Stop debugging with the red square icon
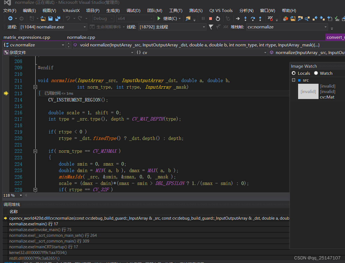This screenshot has height=263, width=345. (210, 19)
